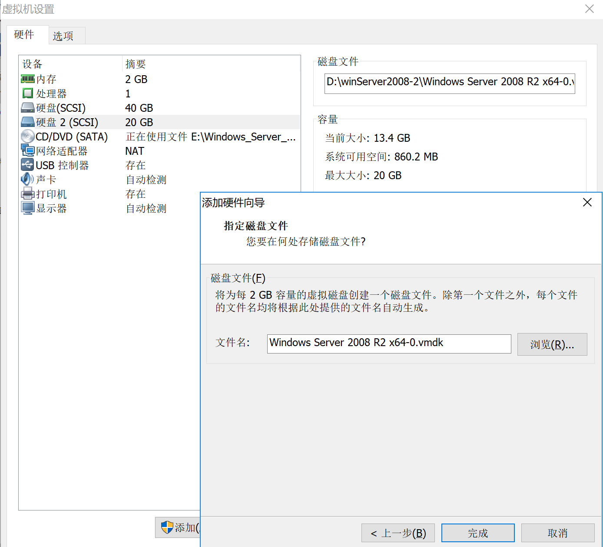Click the 完成 button in wizard
Image resolution: width=603 pixels, height=547 pixels.
(x=478, y=533)
